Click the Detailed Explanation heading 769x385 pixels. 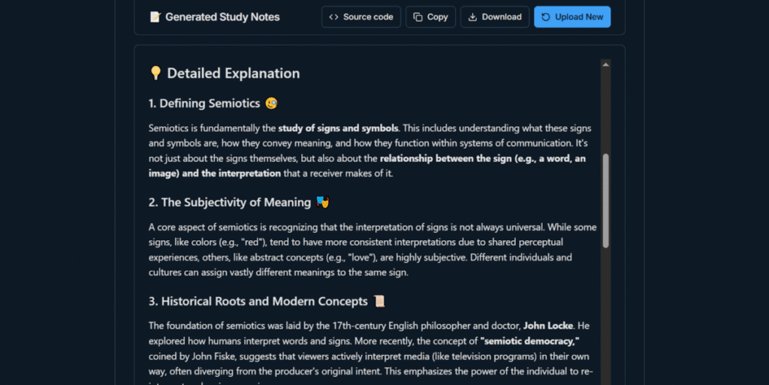coord(233,74)
